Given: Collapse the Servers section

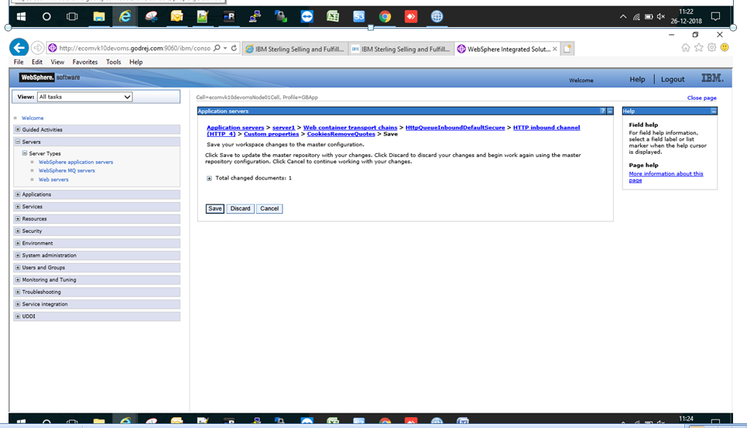Looking at the screenshot, I should pos(18,142).
